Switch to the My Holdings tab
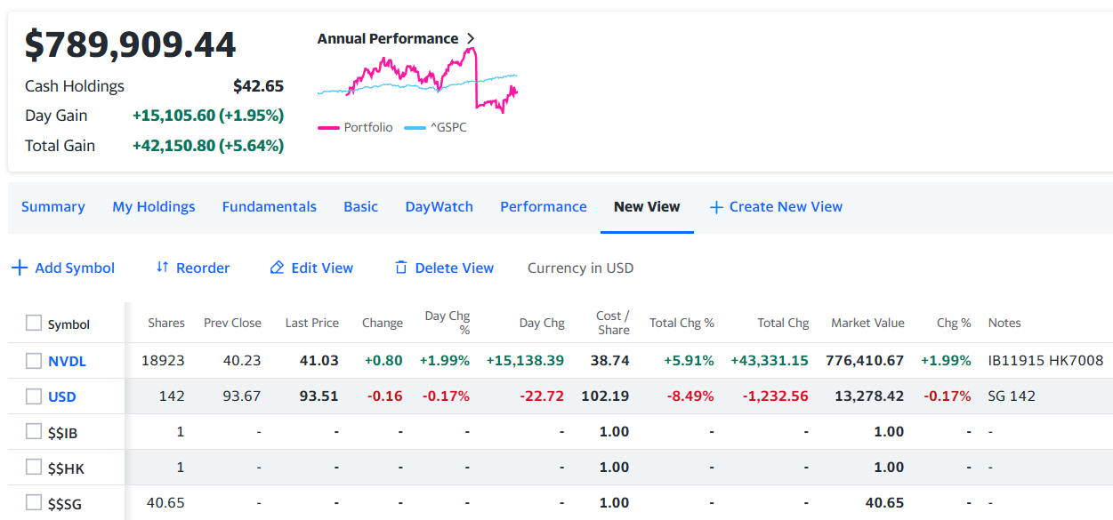This screenshot has width=1113, height=520. (153, 207)
